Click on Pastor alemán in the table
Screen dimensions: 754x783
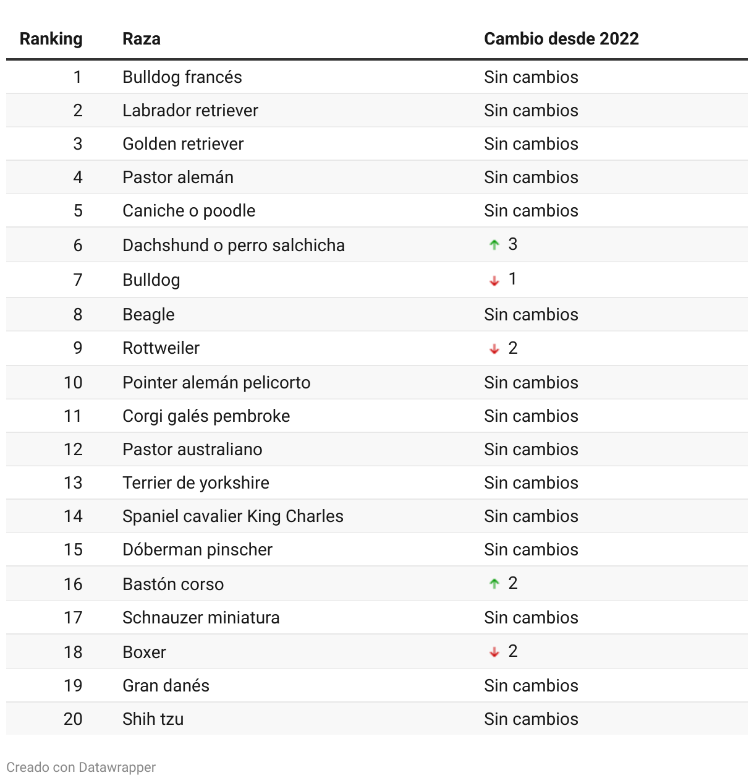(178, 178)
